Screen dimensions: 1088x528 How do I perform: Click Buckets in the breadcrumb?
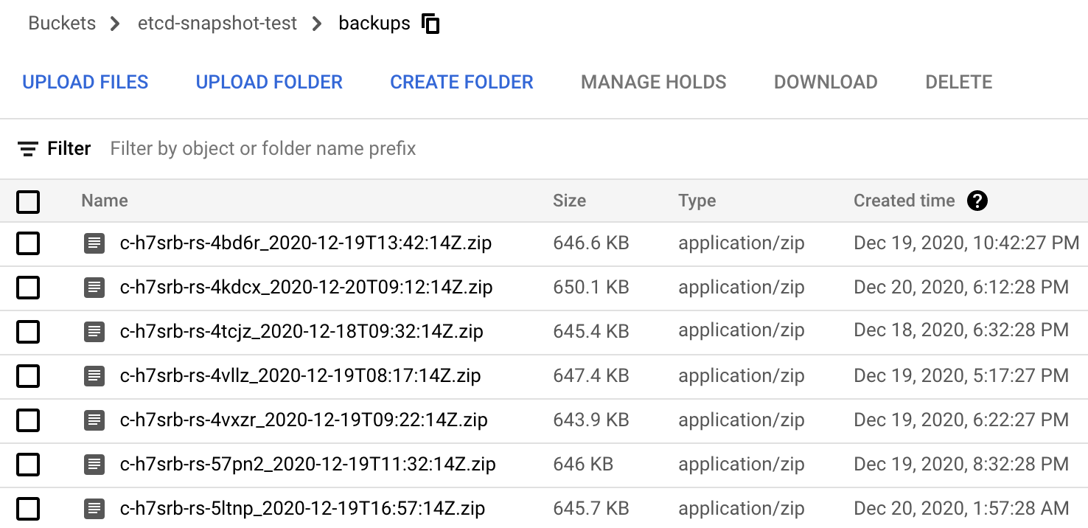click(x=62, y=24)
